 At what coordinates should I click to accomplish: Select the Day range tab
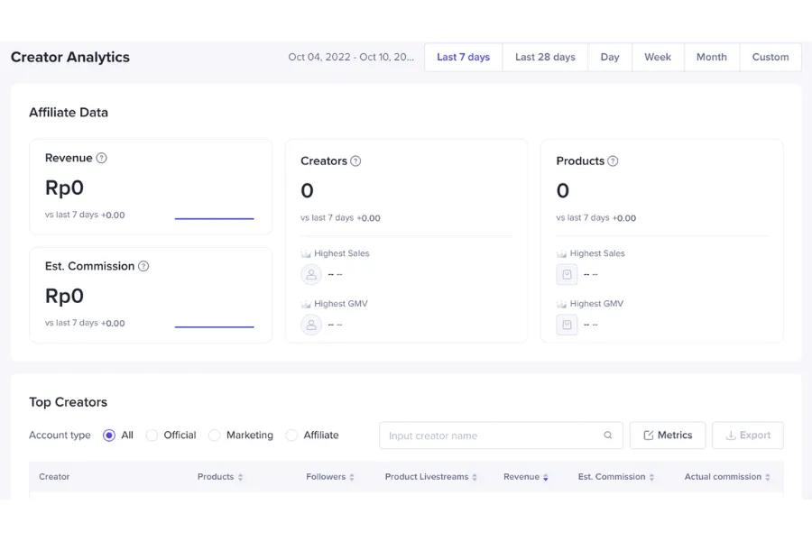coord(610,57)
